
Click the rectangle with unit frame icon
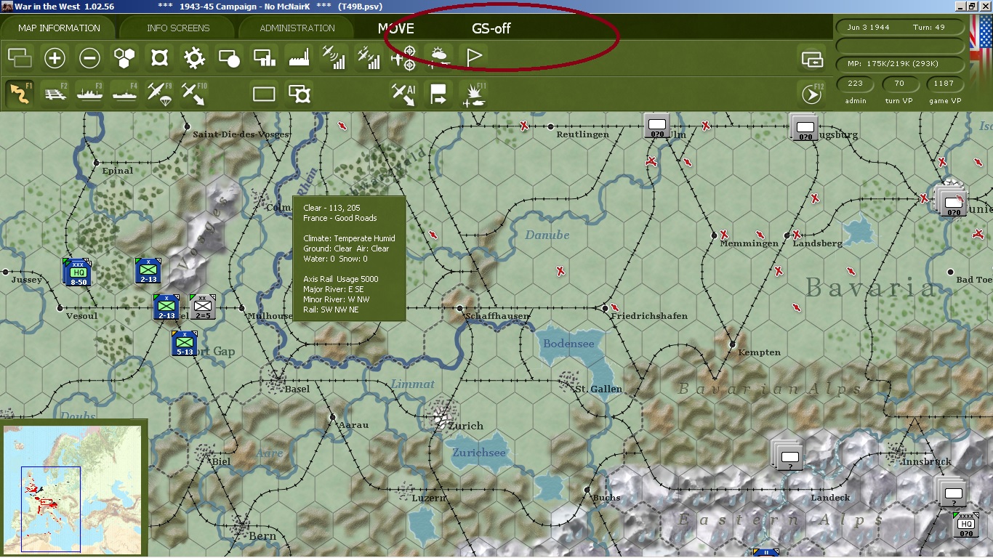299,94
